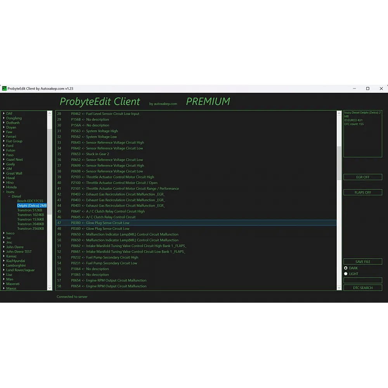
Task: Collapse the Isuzu tree node
Action: click(x=3, y=192)
